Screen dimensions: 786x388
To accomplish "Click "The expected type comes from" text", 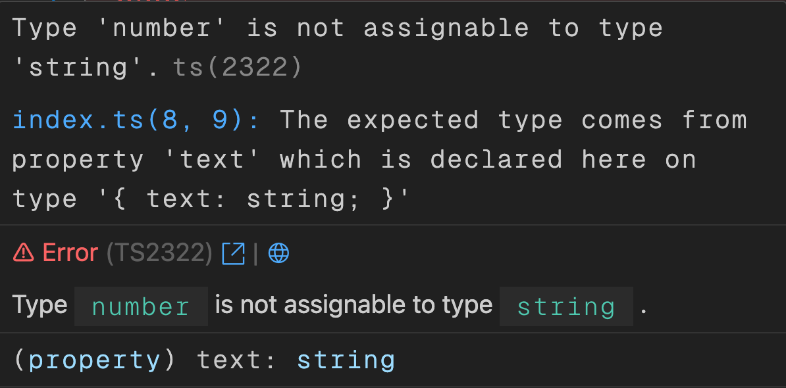I will (513, 120).
